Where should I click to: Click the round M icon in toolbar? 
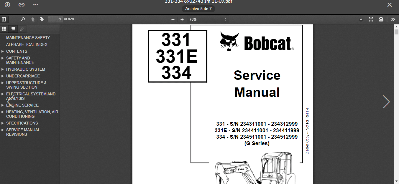click(361, 19)
